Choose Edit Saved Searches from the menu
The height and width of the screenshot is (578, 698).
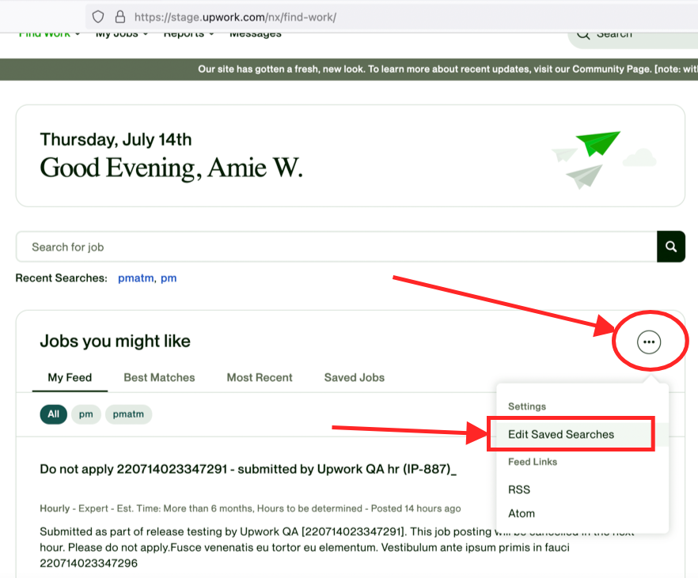(561, 434)
